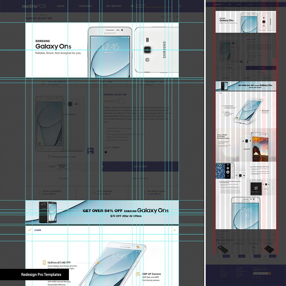The image size is (286, 286).
Task: Click the ADD TO CART button
Action: point(140,166)
